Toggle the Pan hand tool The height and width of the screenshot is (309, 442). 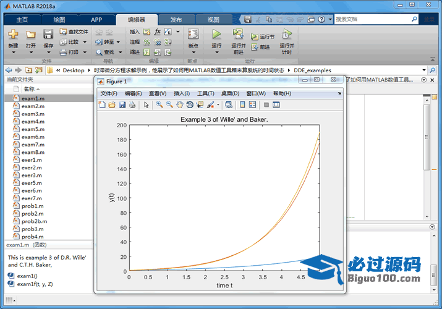pyautogui.click(x=179, y=105)
